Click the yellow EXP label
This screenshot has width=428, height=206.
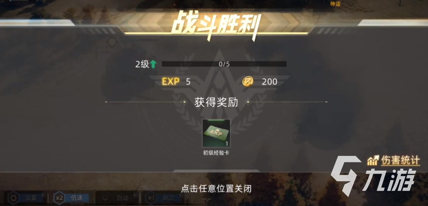point(171,81)
